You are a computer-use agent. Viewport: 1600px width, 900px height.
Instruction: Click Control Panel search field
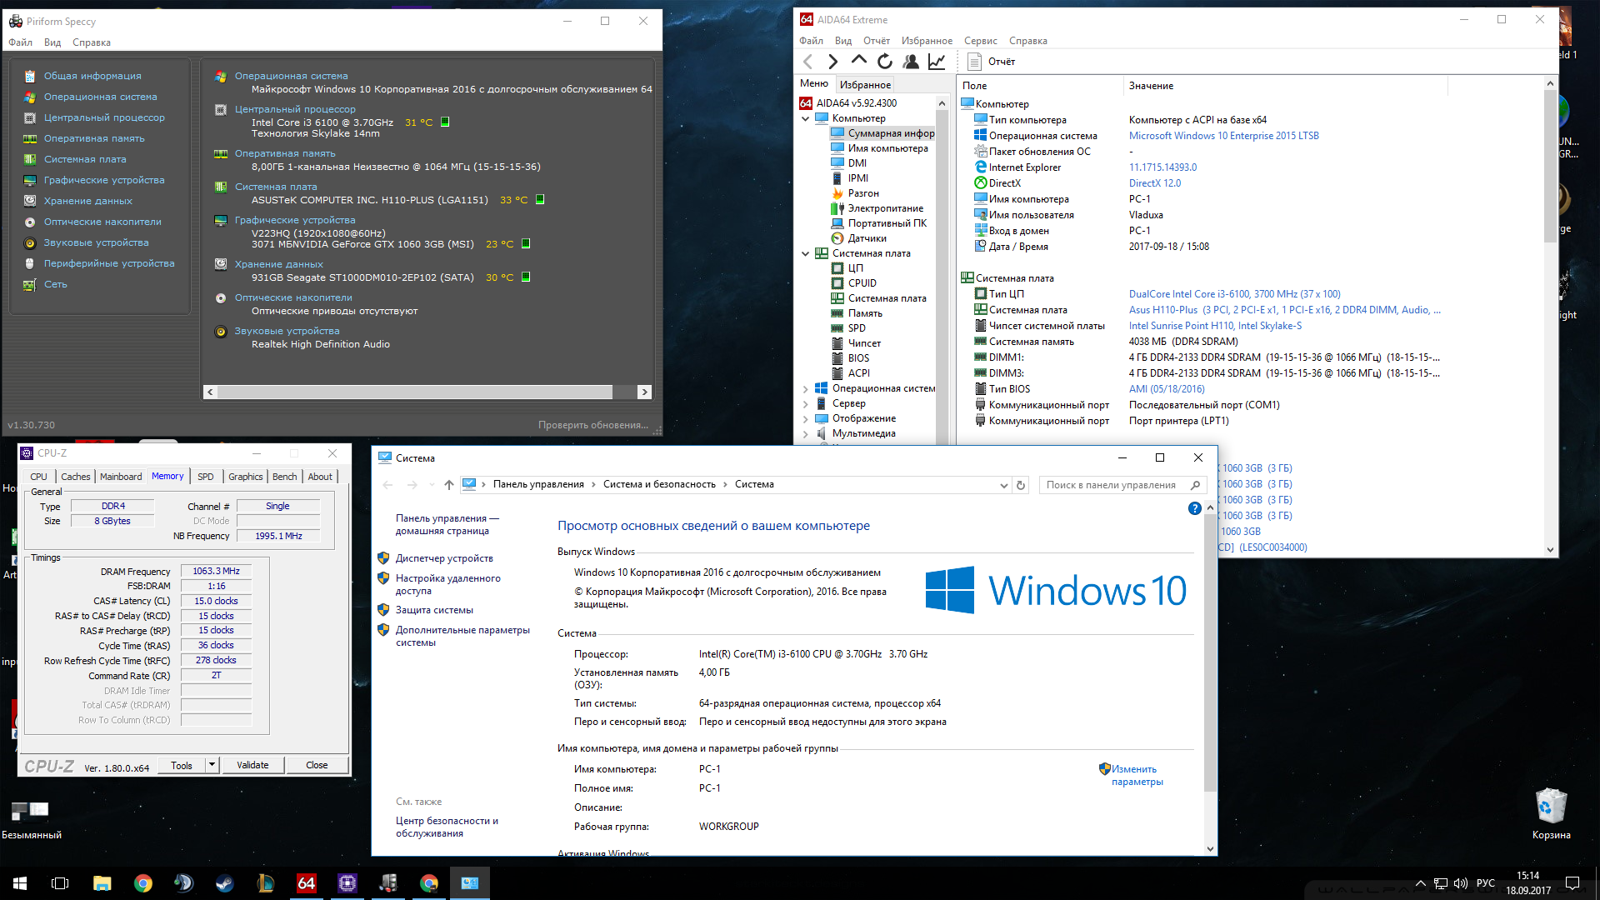tap(1112, 485)
